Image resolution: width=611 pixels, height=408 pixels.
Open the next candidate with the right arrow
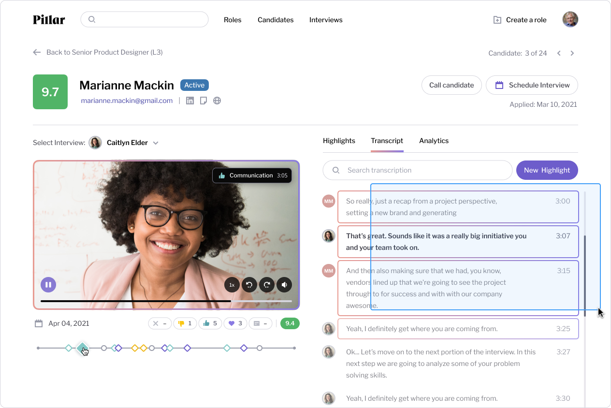click(572, 53)
